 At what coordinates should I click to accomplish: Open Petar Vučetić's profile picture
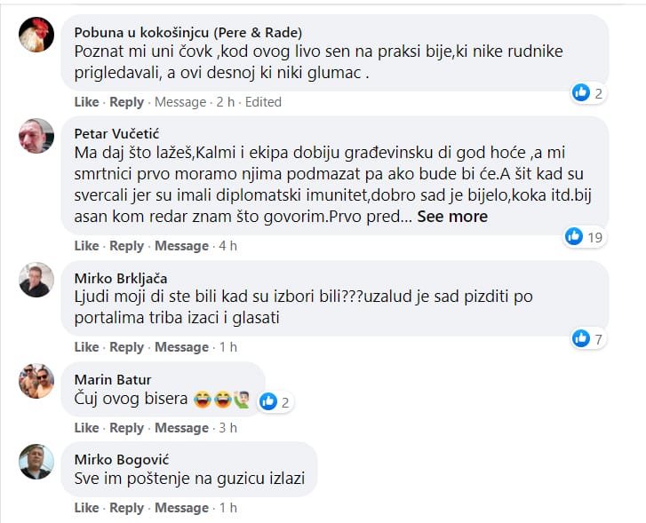click(x=37, y=136)
